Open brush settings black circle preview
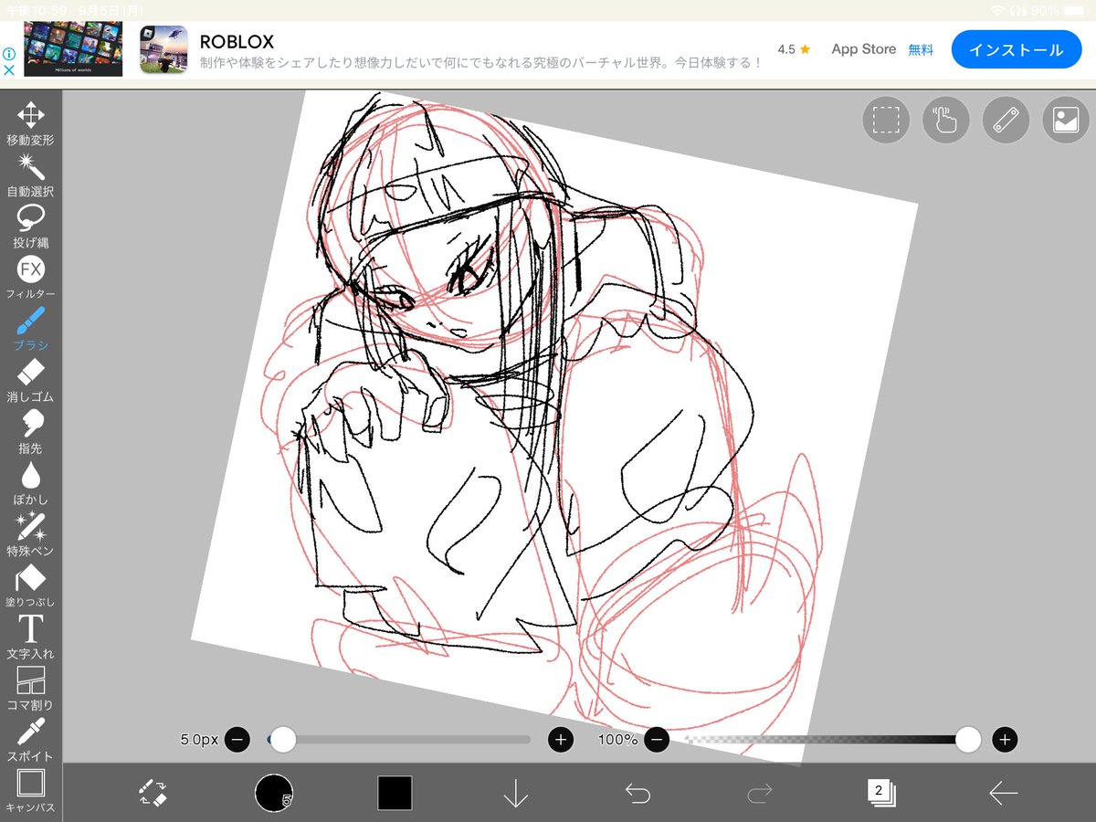The width and height of the screenshot is (1096, 822). (273, 792)
